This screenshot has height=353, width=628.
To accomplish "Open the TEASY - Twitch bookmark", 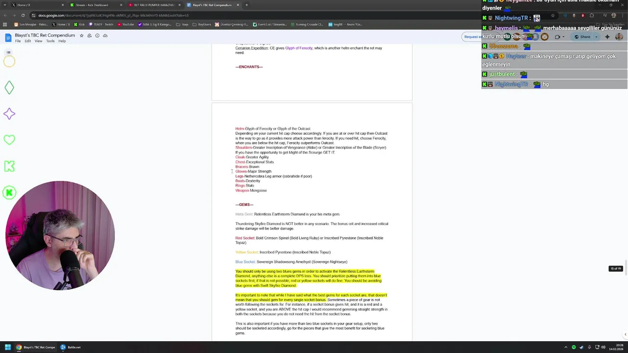I will [101, 25].
